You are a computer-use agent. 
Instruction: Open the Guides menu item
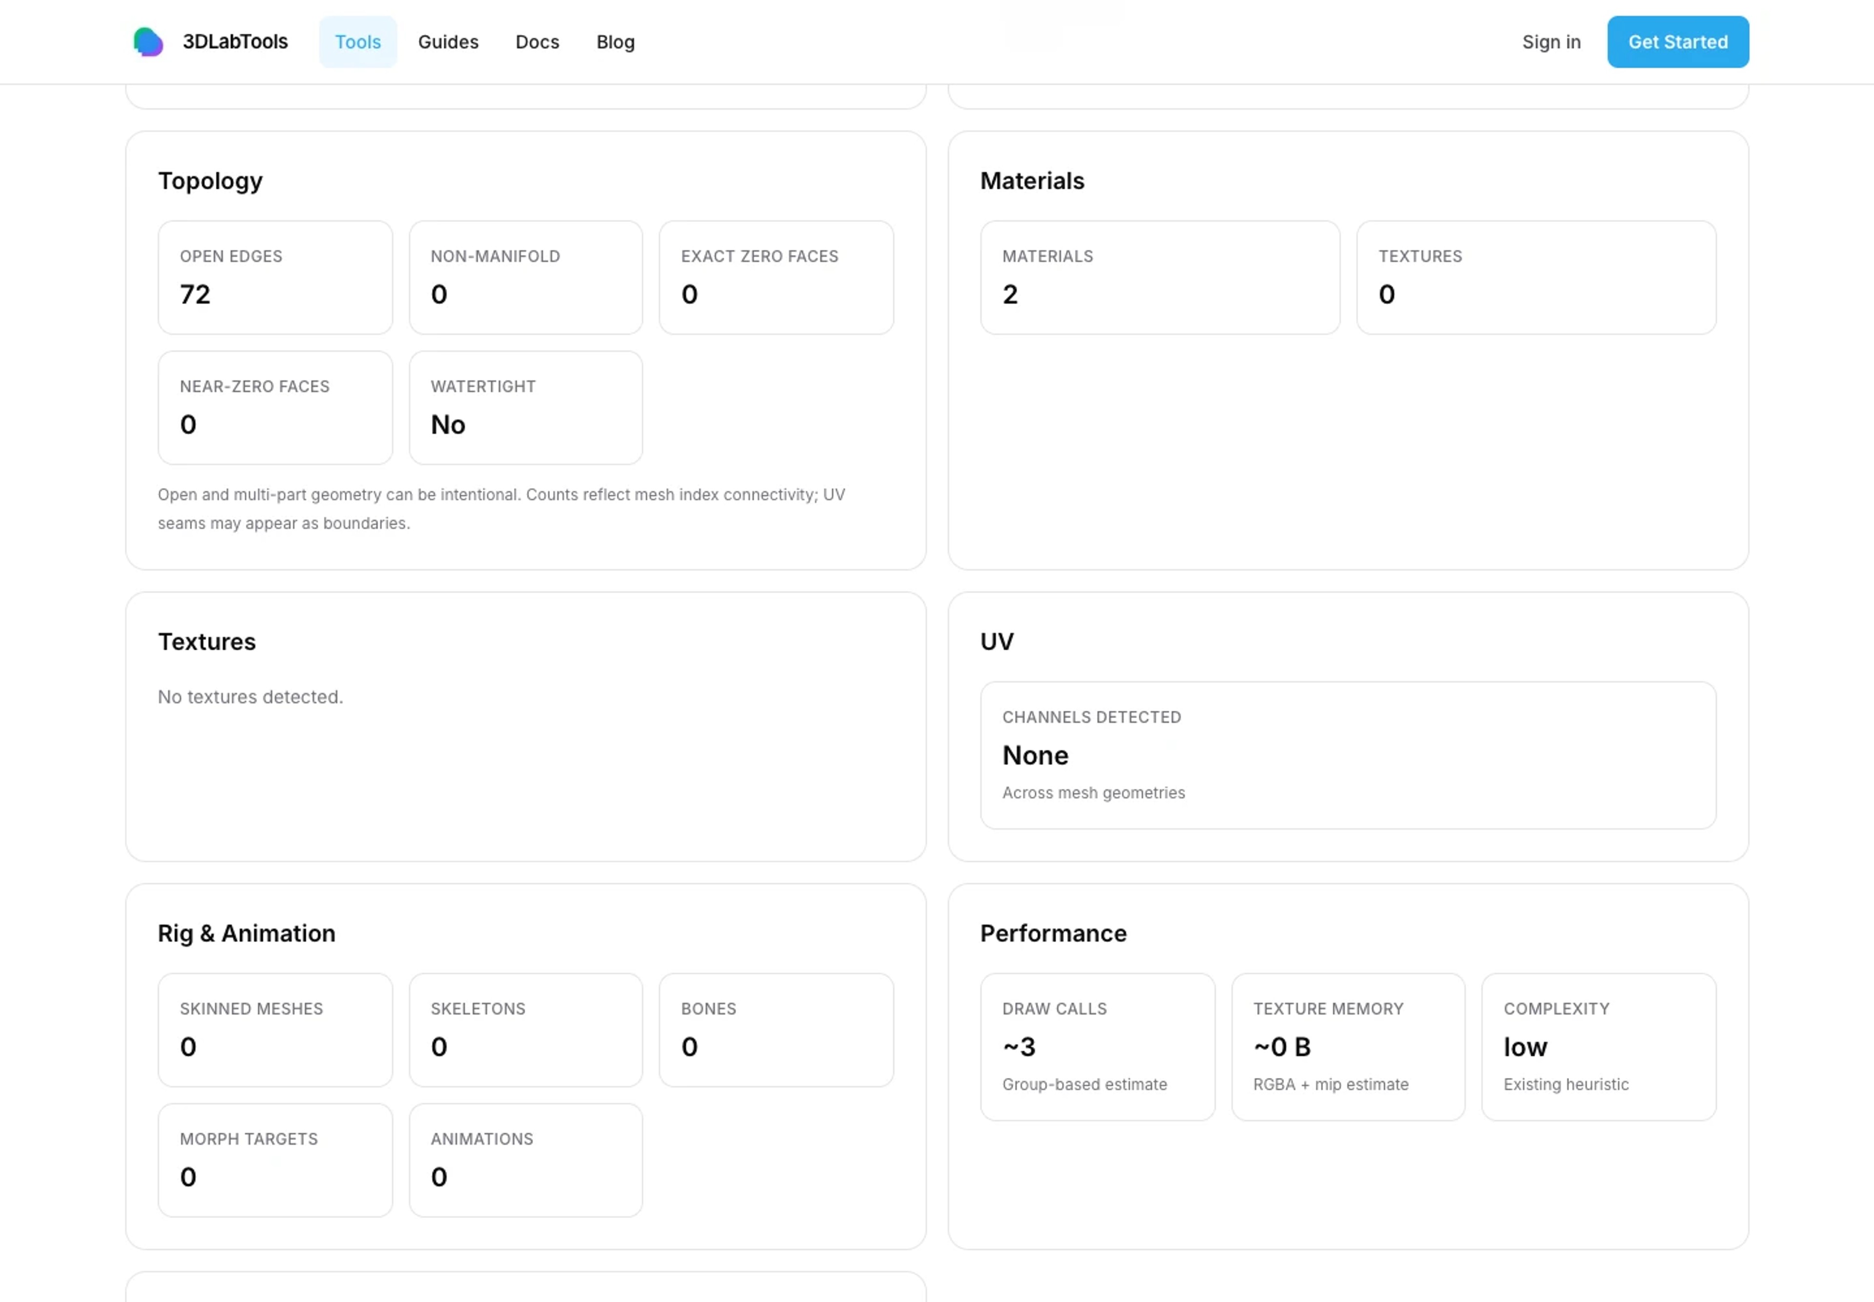(x=448, y=41)
